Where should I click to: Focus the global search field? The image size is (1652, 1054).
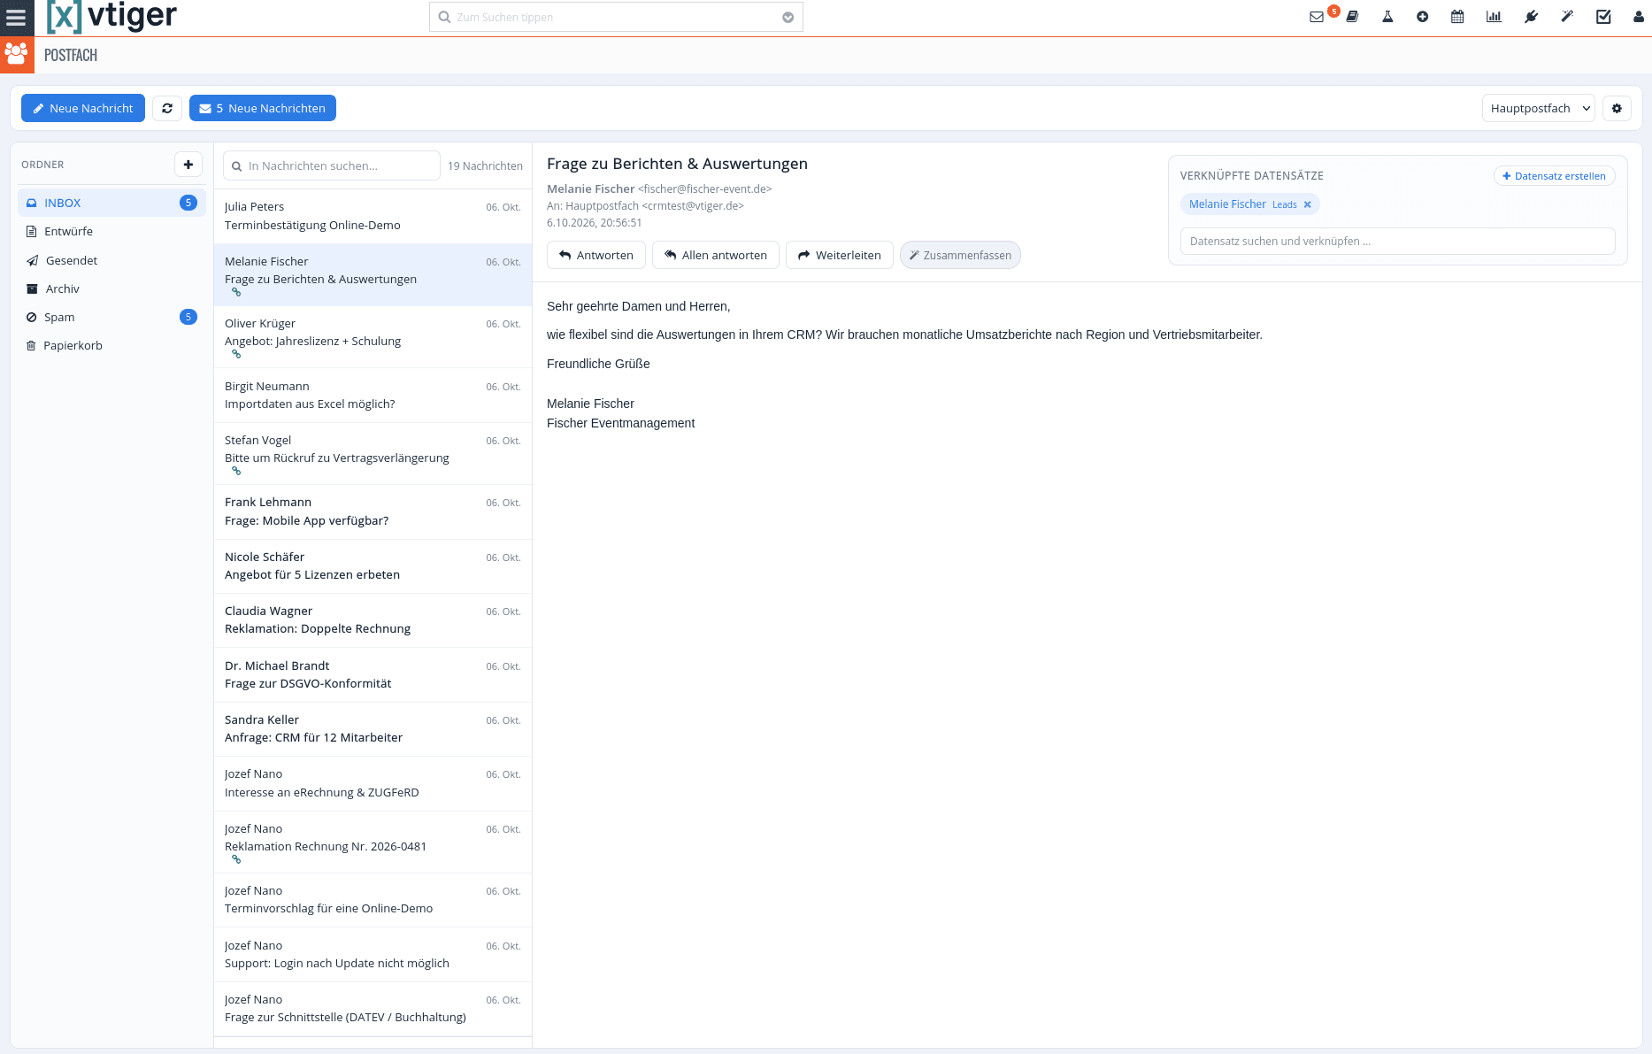(x=616, y=17)
